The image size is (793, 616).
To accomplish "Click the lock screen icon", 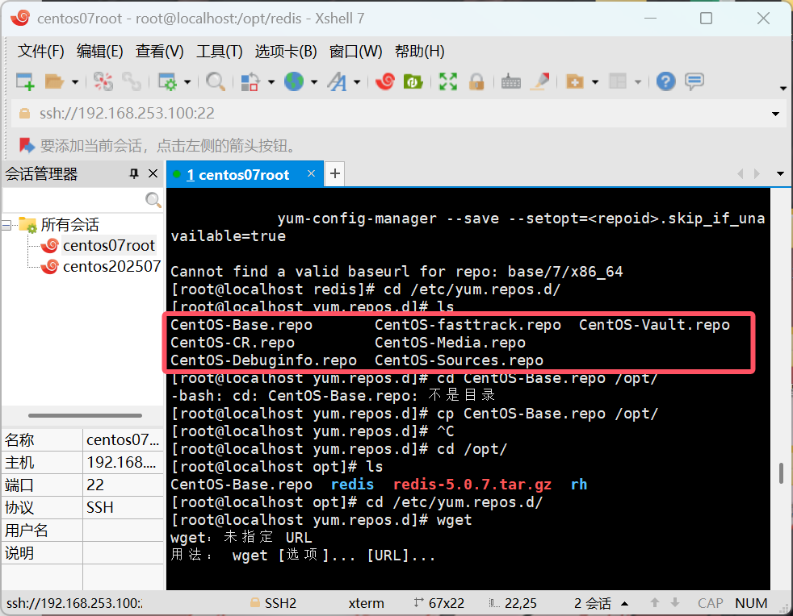I will [476, 81].
